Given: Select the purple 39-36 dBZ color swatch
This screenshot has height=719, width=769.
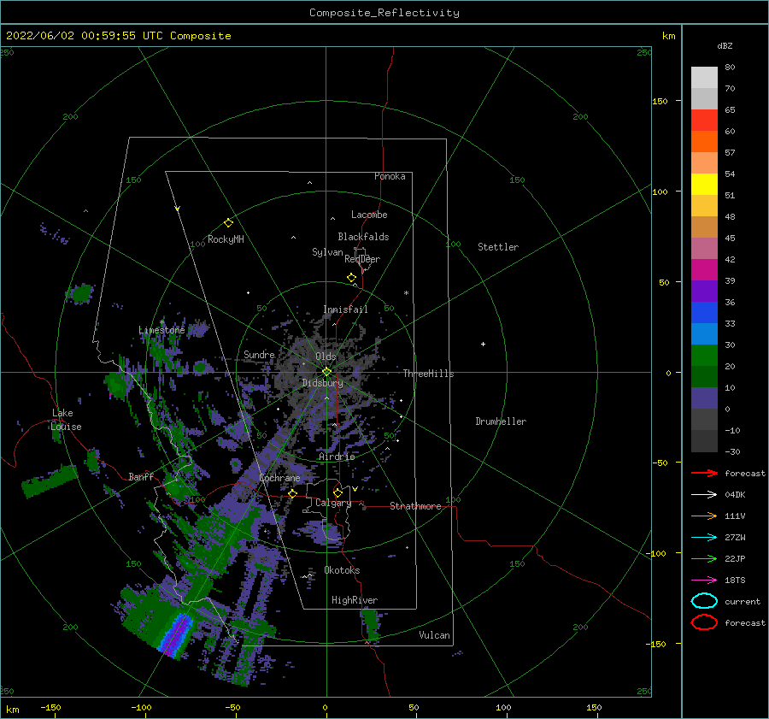Looking at the screenshot, I should (x=704, y=291).
